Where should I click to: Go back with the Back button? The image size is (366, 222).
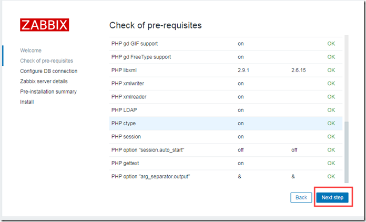coord(301,197)
